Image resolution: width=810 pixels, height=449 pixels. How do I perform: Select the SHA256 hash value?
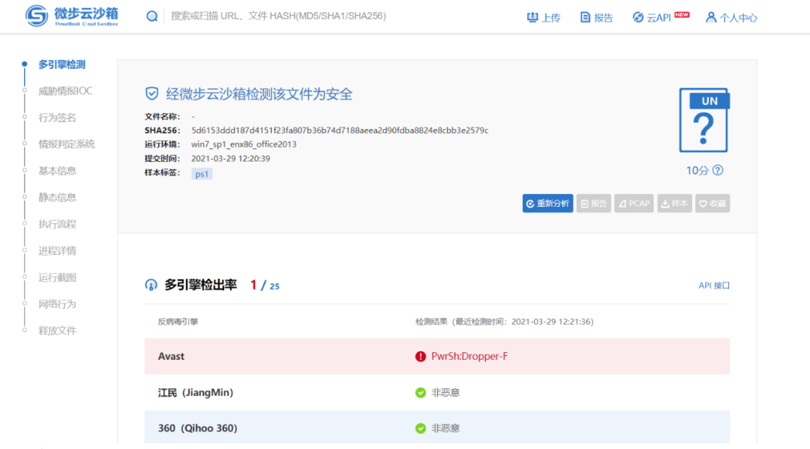pos(340,130)
